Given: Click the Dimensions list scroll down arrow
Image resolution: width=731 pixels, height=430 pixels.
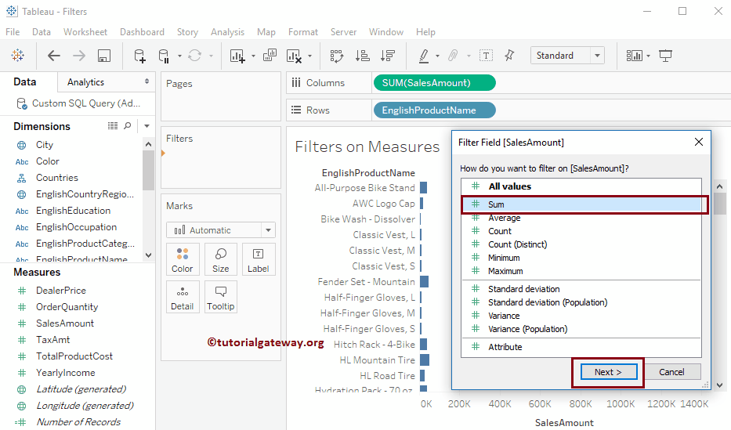Looking at the screenshot, I should point(148,255).
